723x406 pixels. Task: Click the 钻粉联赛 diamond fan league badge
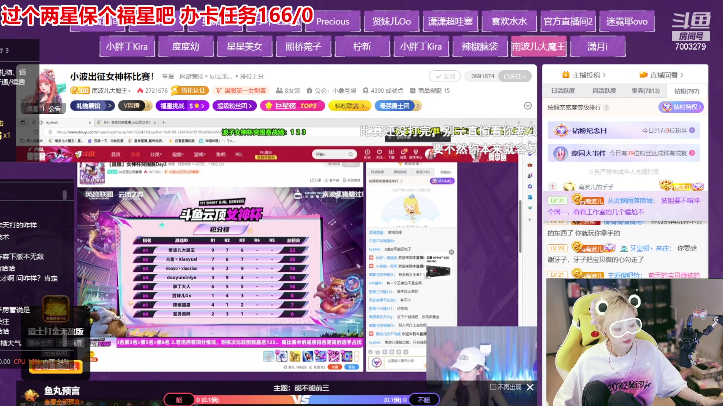[x=348, y=106]
